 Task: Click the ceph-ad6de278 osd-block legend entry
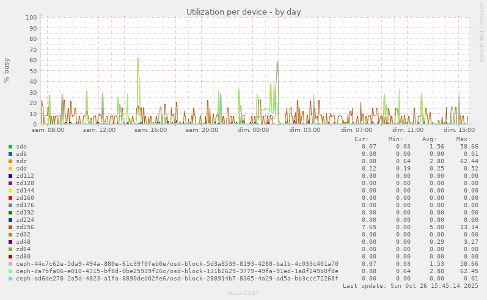click(177, 279)
